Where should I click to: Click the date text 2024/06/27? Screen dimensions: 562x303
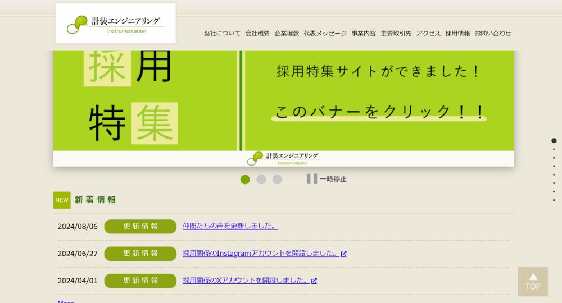[x=78, y=254]
